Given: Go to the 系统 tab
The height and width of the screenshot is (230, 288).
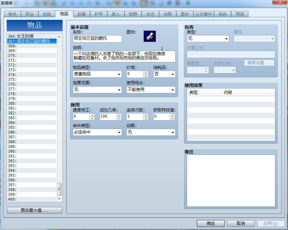Looking at the screenshot, I should coord(223,14).
